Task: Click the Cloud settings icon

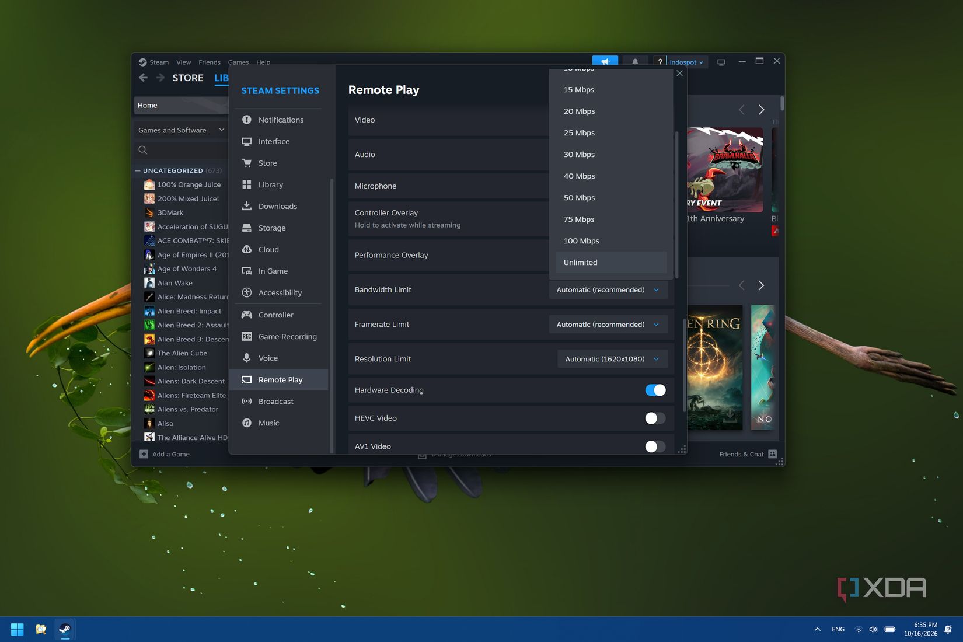Action: (x=247, y=249)
